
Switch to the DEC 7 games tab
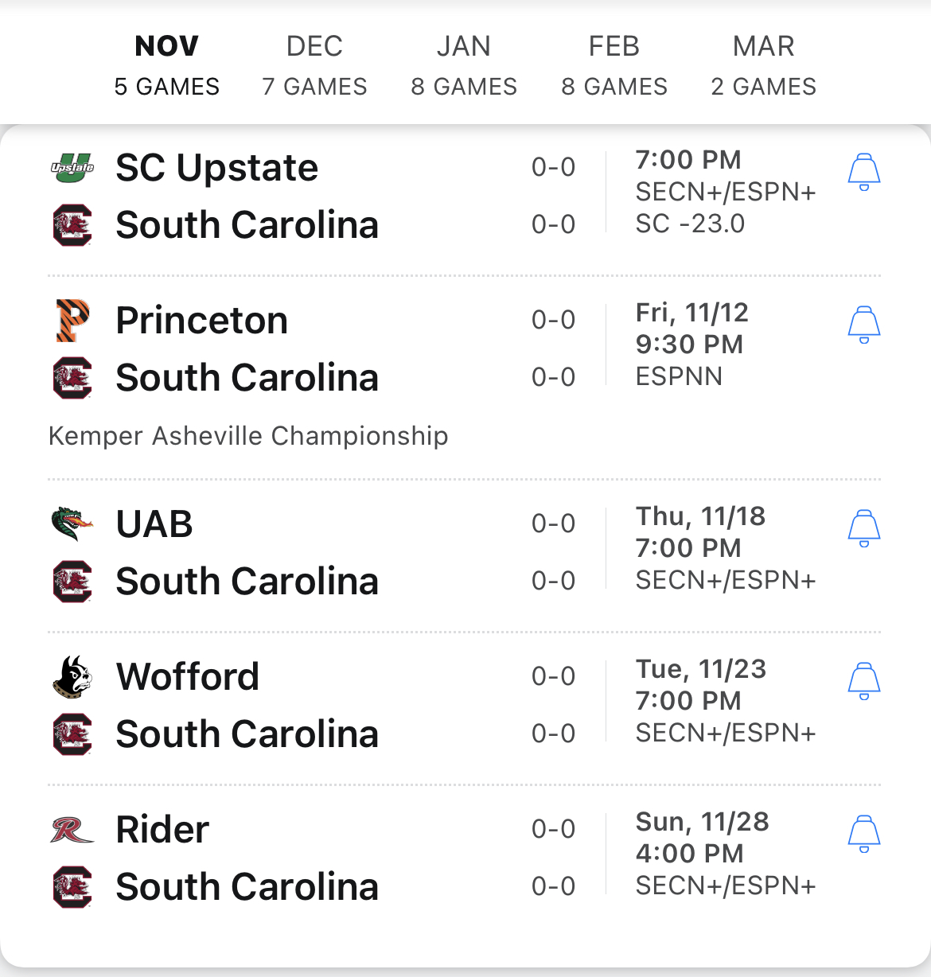[x=314, y=65]
